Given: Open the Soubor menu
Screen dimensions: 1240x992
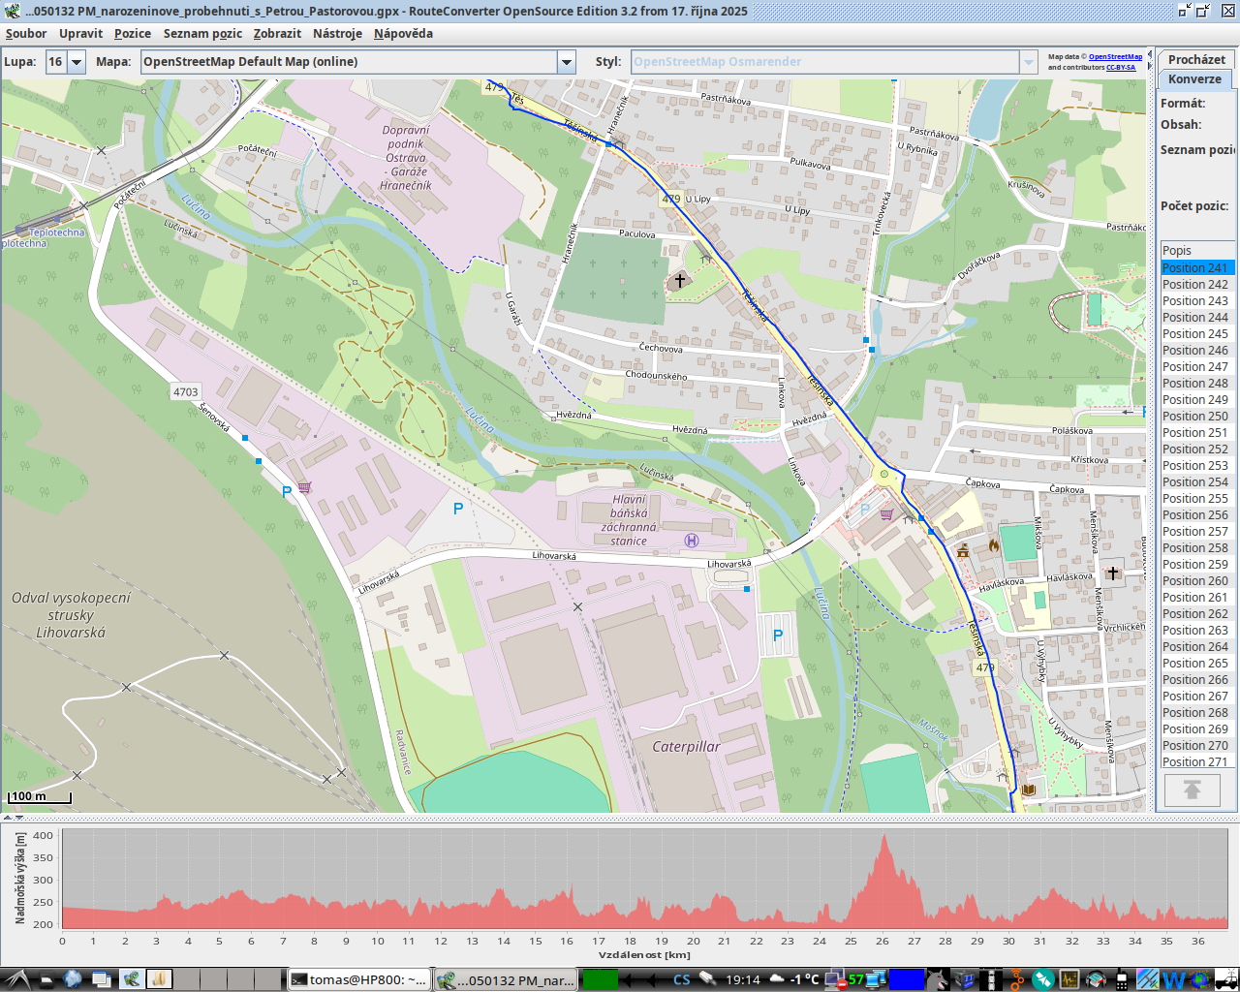Looking at the screenshot, I should (26, 33).
